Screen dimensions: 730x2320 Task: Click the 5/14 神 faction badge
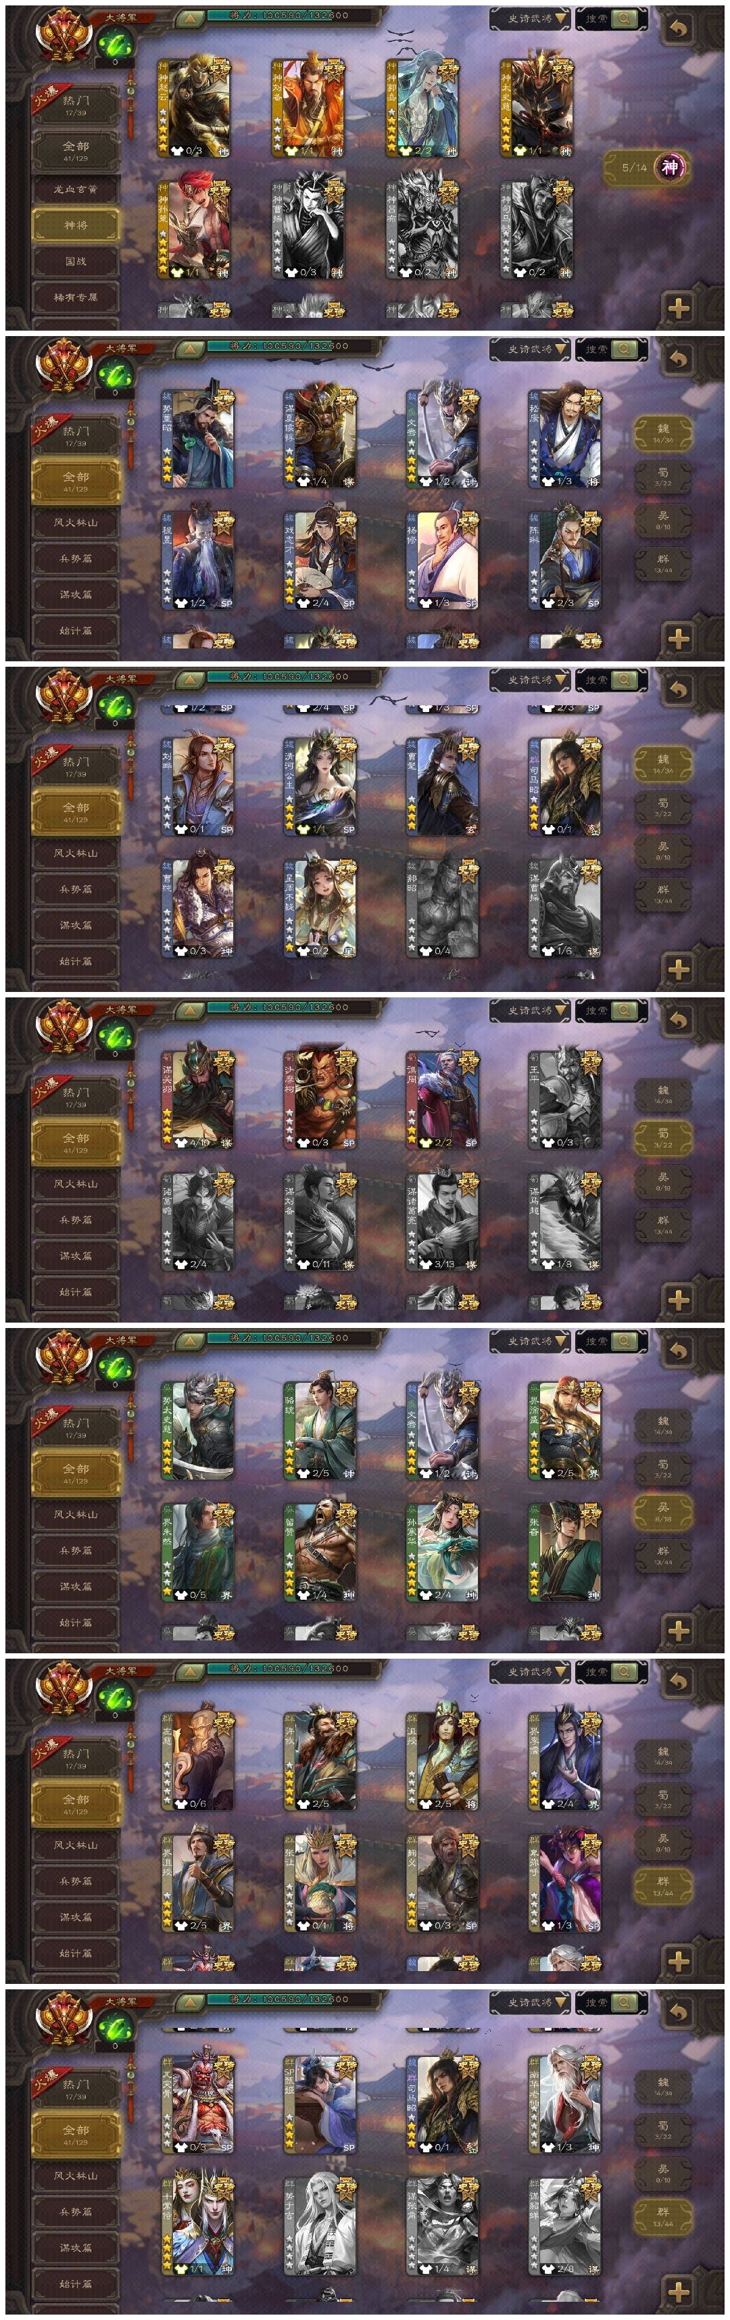click(x=646, y=168)
